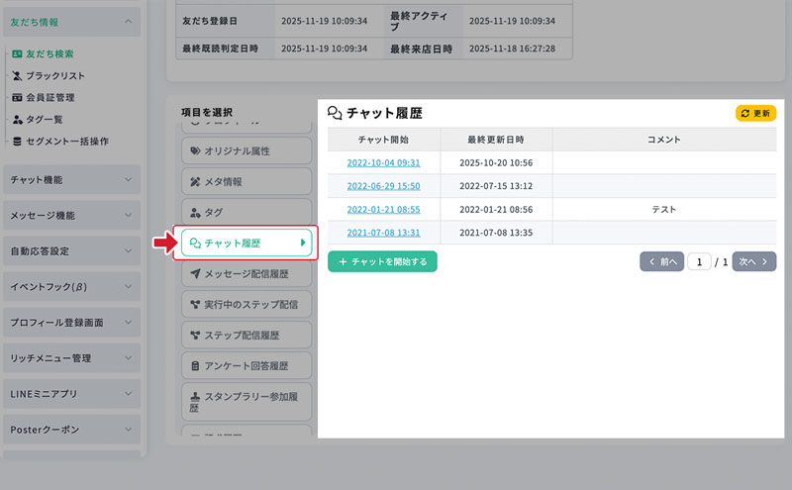This screenshot has width=792, height=490.
Task: Click the page number input field
Action: click(x=700, y=262)
